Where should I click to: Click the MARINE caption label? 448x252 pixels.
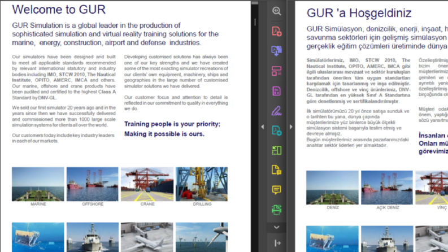point(38,204)
